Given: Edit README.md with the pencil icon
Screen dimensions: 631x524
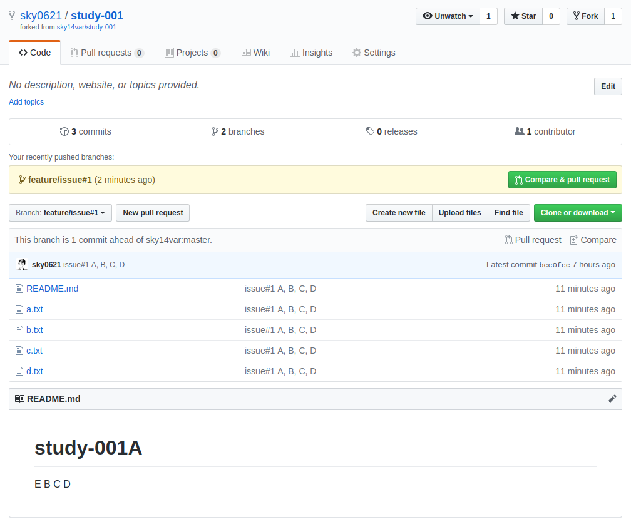Looking at the screenshot, I should coord(612,399).
